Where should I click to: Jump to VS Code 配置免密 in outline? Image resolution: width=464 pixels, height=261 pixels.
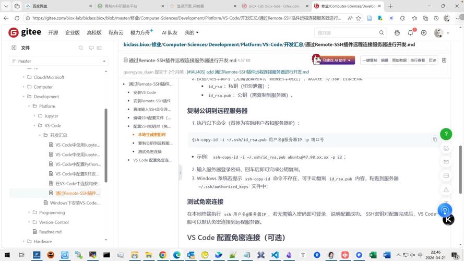152,160
